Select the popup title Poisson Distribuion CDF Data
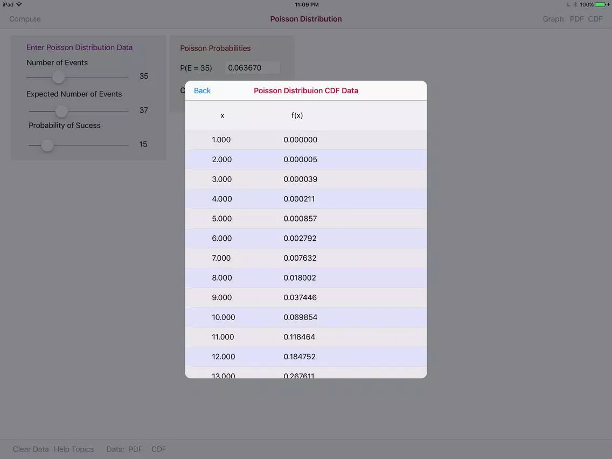612x459 pixels. click(x=306, y=91)
